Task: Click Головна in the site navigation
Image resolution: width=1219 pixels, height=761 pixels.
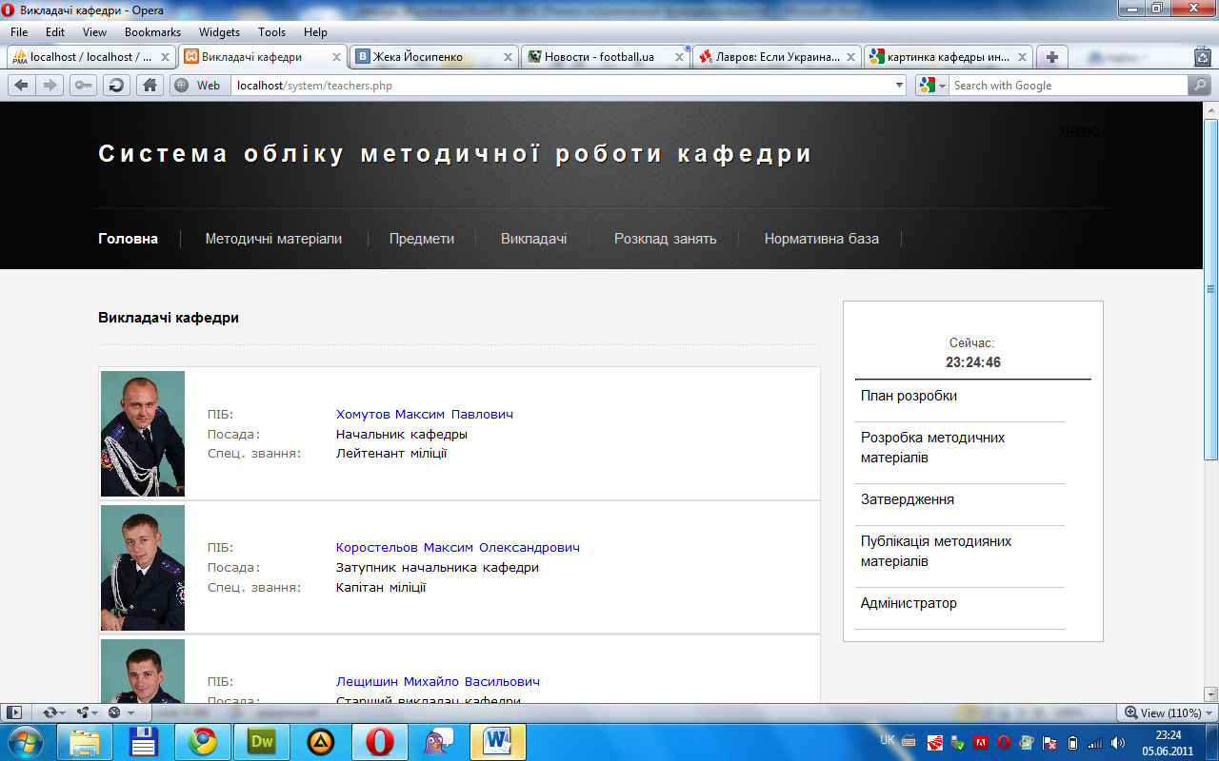Action: pyautogui.click(x=128, y=239)
